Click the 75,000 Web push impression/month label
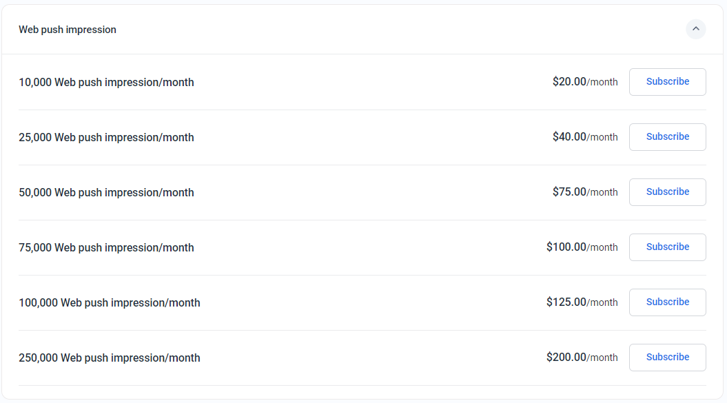Screen dimensions: 727x403 [x=106, y=247]
